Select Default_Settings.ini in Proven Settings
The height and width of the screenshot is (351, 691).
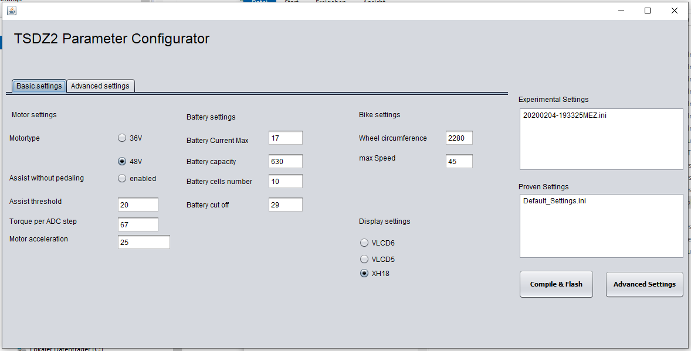[554, 201]
